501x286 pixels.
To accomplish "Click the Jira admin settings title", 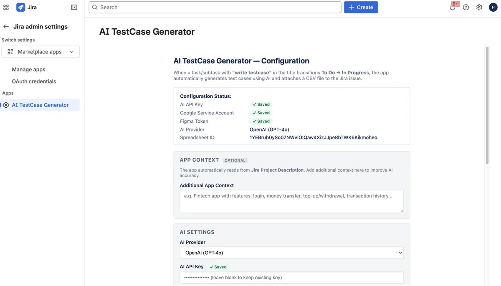I will tap(40, 26).
